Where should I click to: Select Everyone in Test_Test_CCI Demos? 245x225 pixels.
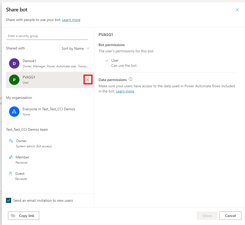[50, 112]
